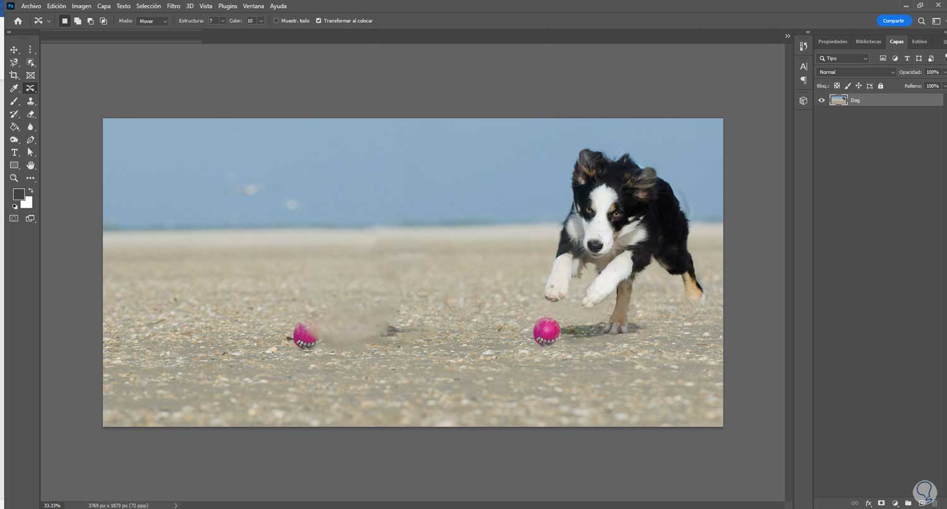Uncheck Transformar al colocar

(318, 21)
